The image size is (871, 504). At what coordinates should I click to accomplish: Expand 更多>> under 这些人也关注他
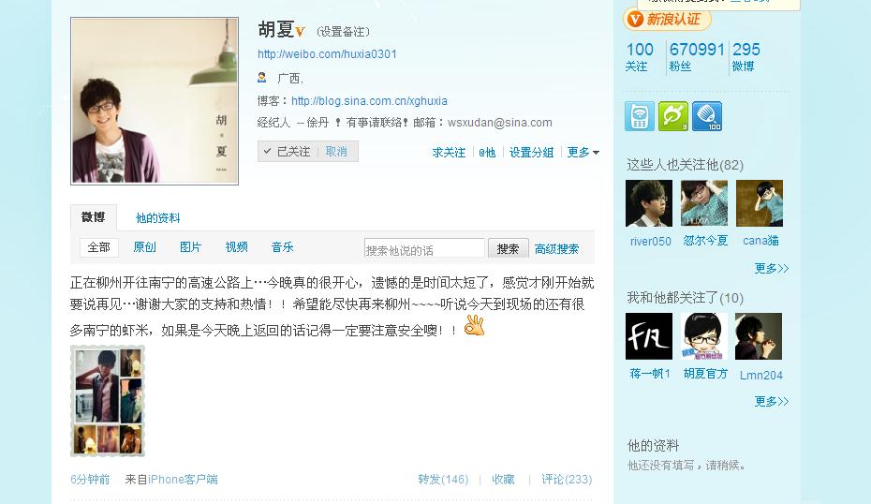pos(771,268)
